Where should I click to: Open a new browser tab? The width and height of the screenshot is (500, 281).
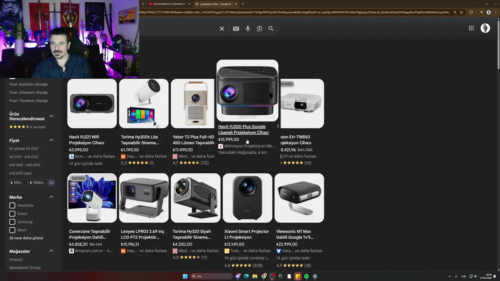pyautogui.click(x=243, y=4)
